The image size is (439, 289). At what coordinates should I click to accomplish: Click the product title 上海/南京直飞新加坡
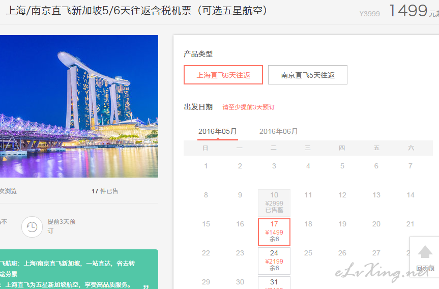(x=136, y=11)
